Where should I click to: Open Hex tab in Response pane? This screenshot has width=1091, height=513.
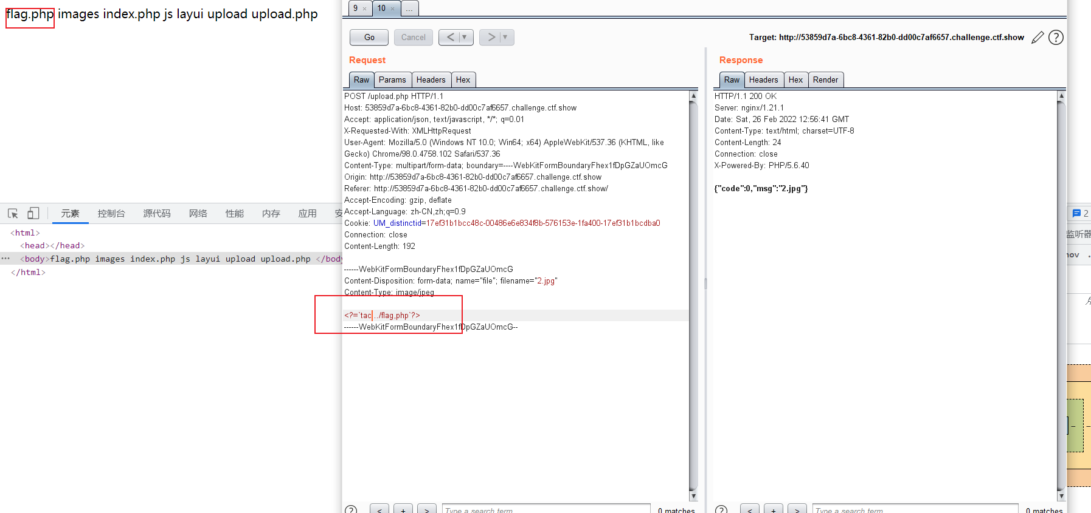795,80
